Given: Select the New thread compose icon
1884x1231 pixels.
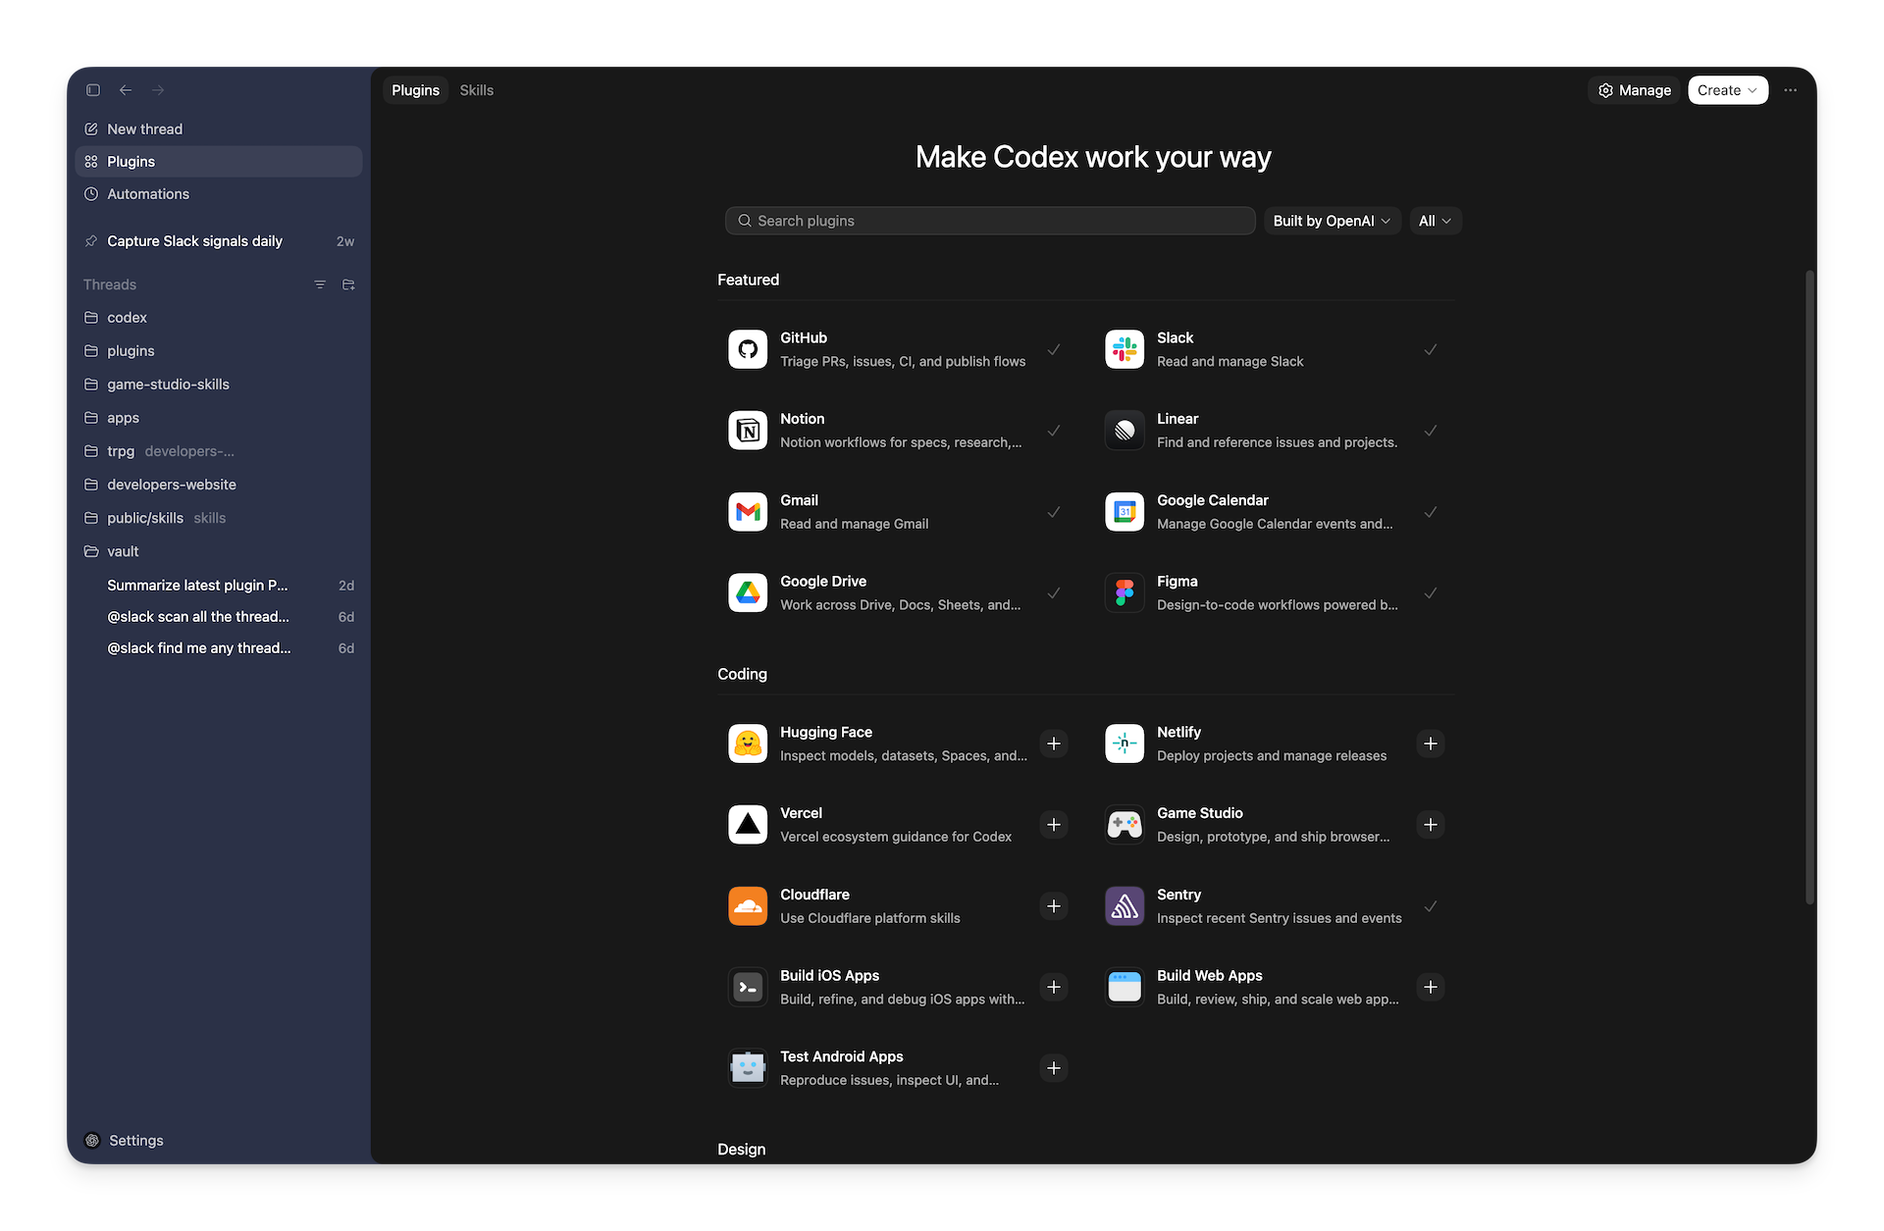Looking at the screenshot, I should [x=90, y=128].
